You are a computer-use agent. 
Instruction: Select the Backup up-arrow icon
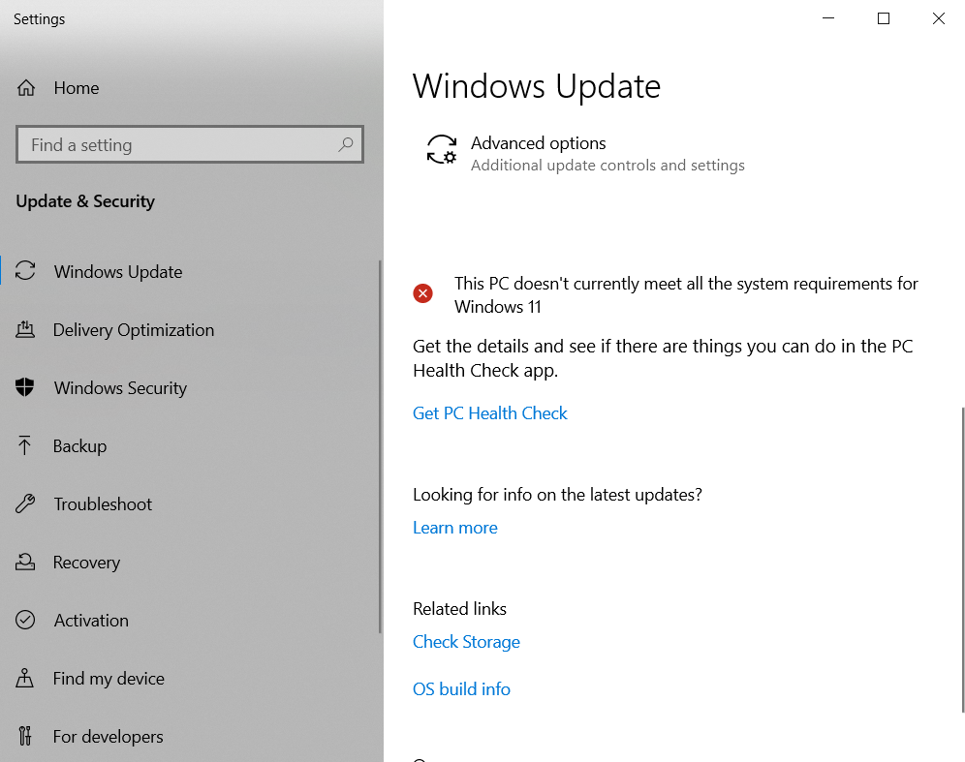pos(26,445)
